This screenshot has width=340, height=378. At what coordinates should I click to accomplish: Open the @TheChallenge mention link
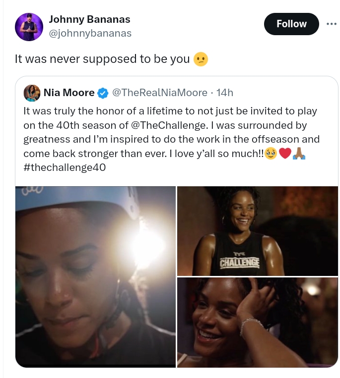(169, 125)
